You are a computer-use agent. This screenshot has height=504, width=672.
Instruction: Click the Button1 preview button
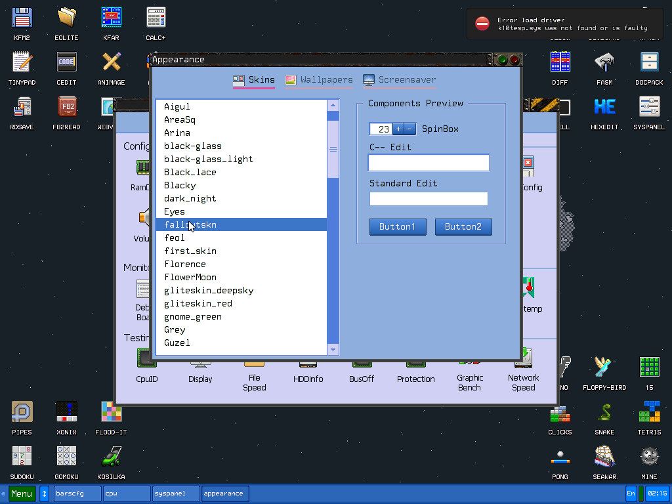point(397,226)
